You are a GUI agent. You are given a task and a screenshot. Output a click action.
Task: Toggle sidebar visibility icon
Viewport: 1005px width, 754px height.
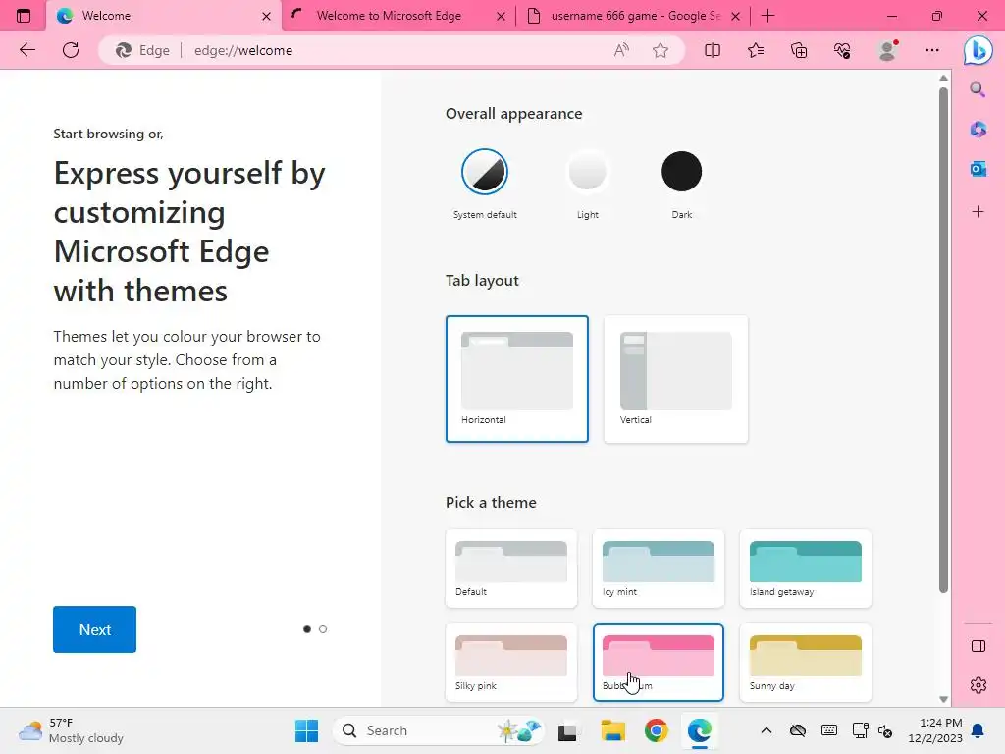click(x=979, y=646)
